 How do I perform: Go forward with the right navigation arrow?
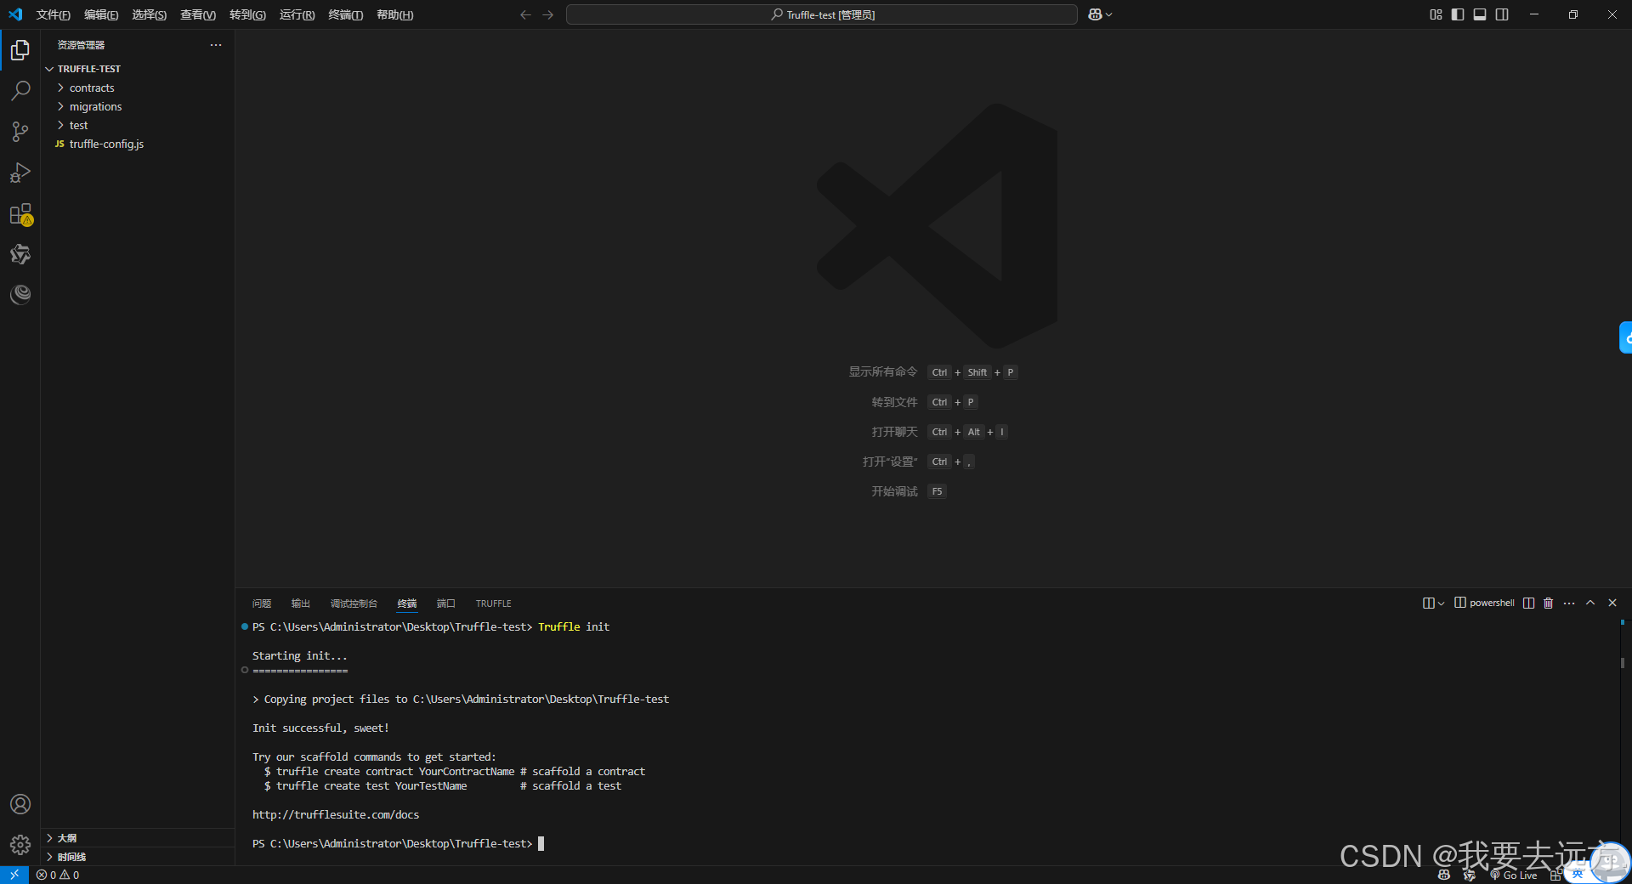(547, 14)
